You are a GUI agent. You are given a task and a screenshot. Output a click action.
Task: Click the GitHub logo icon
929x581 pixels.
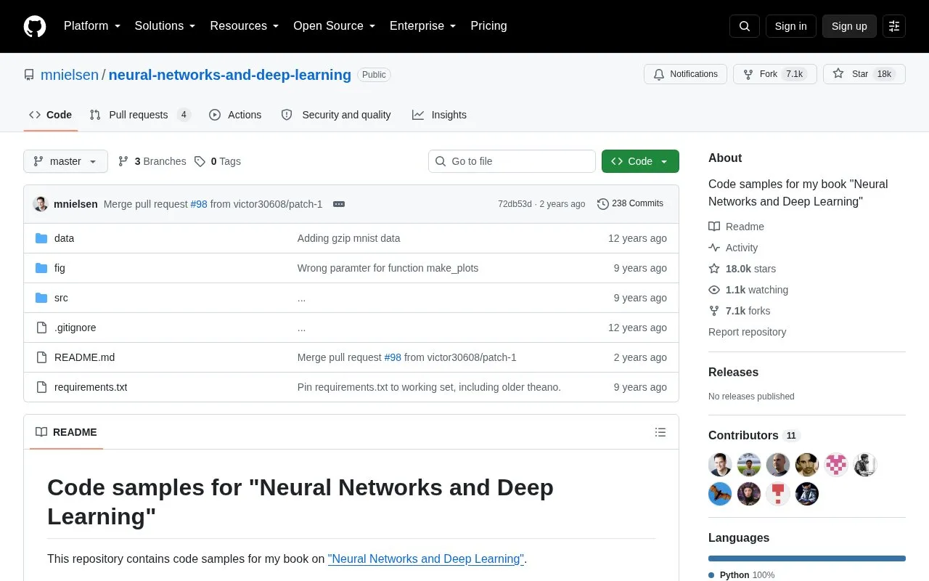click(x=35, y=26)
